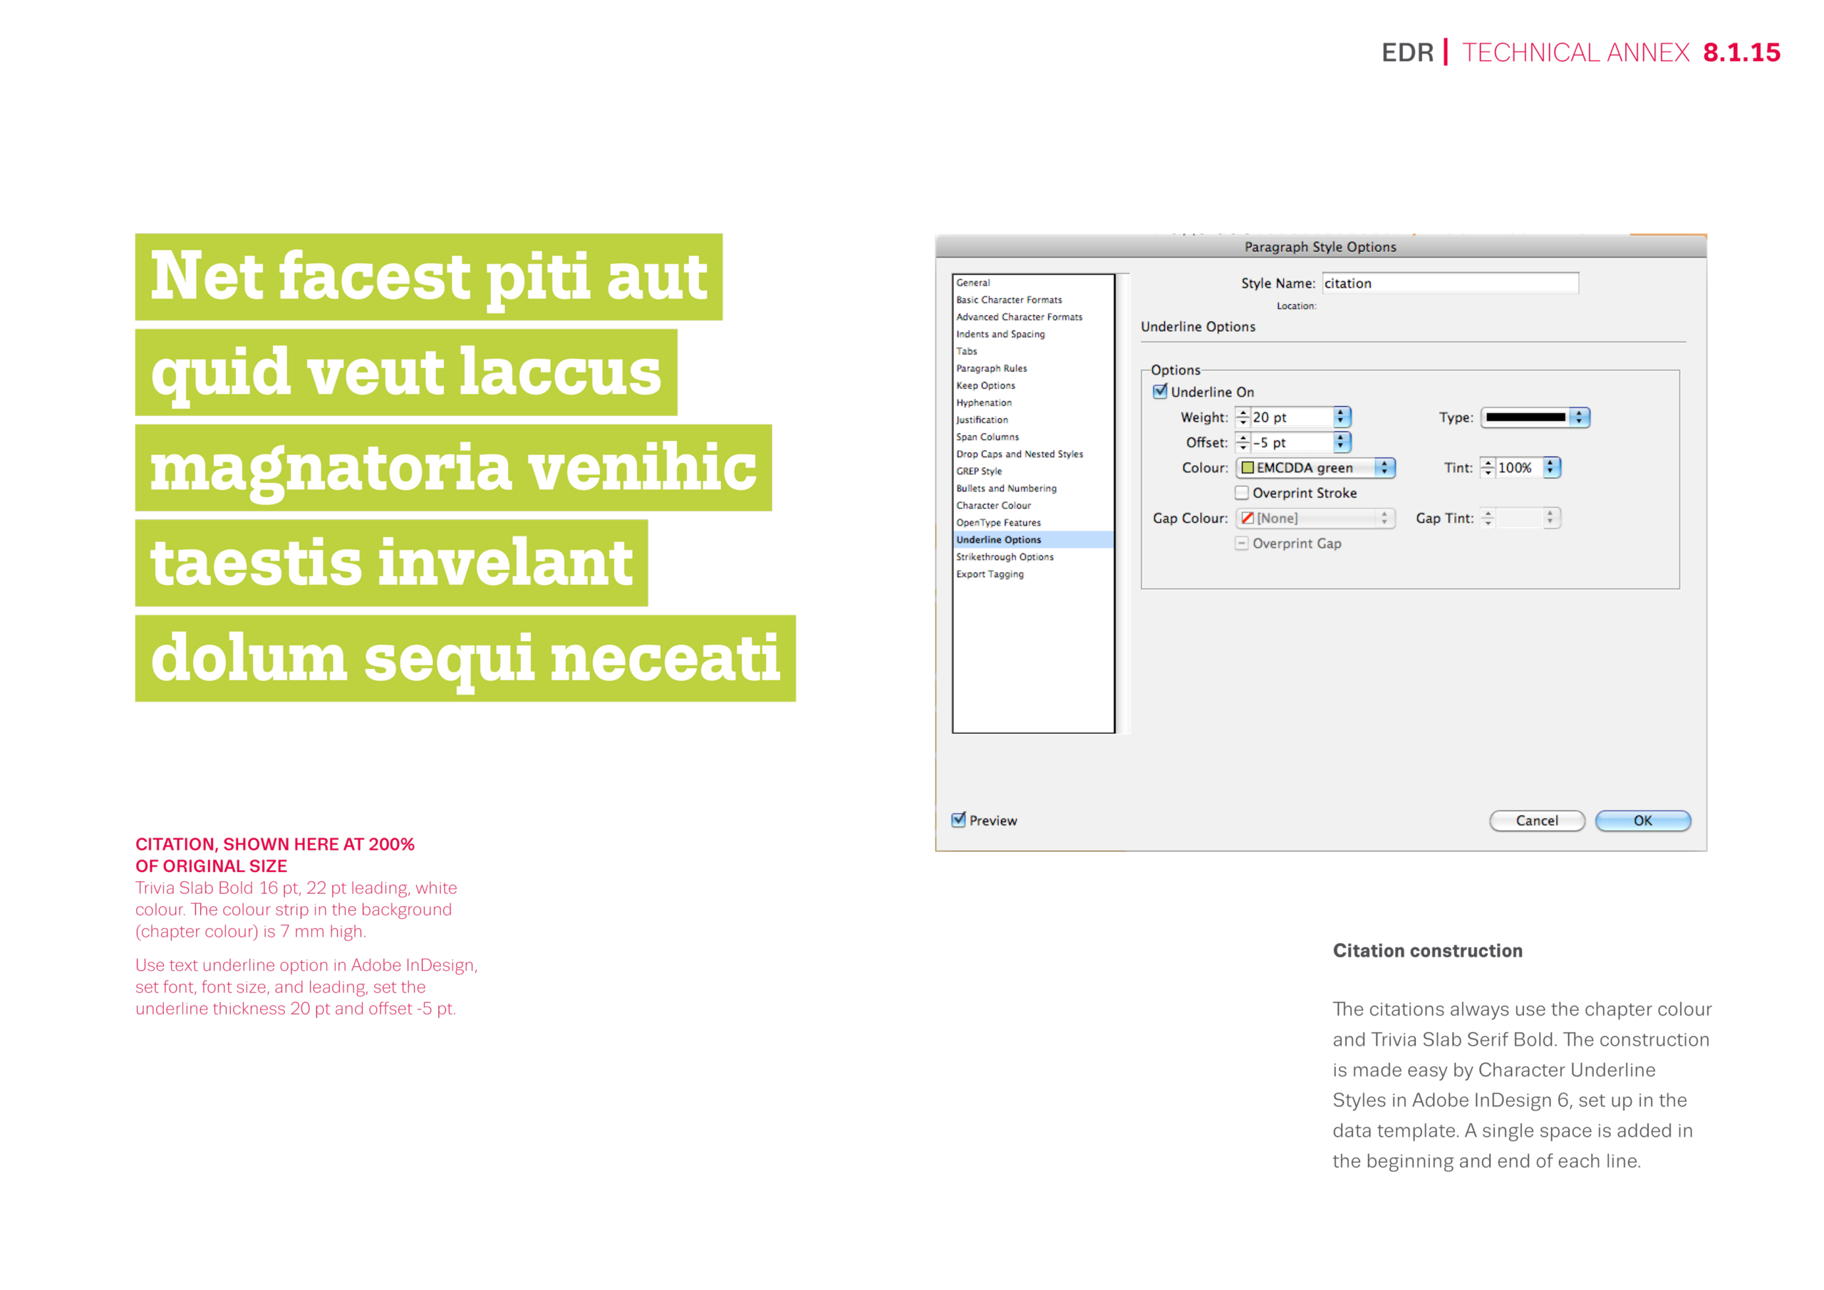Open the Weight value dropdown
The image size is (1824, 1290).
coord(1341,417)
